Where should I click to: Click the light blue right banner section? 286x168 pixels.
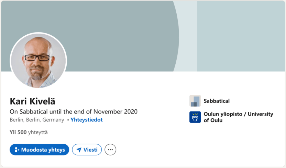(241, 34)
